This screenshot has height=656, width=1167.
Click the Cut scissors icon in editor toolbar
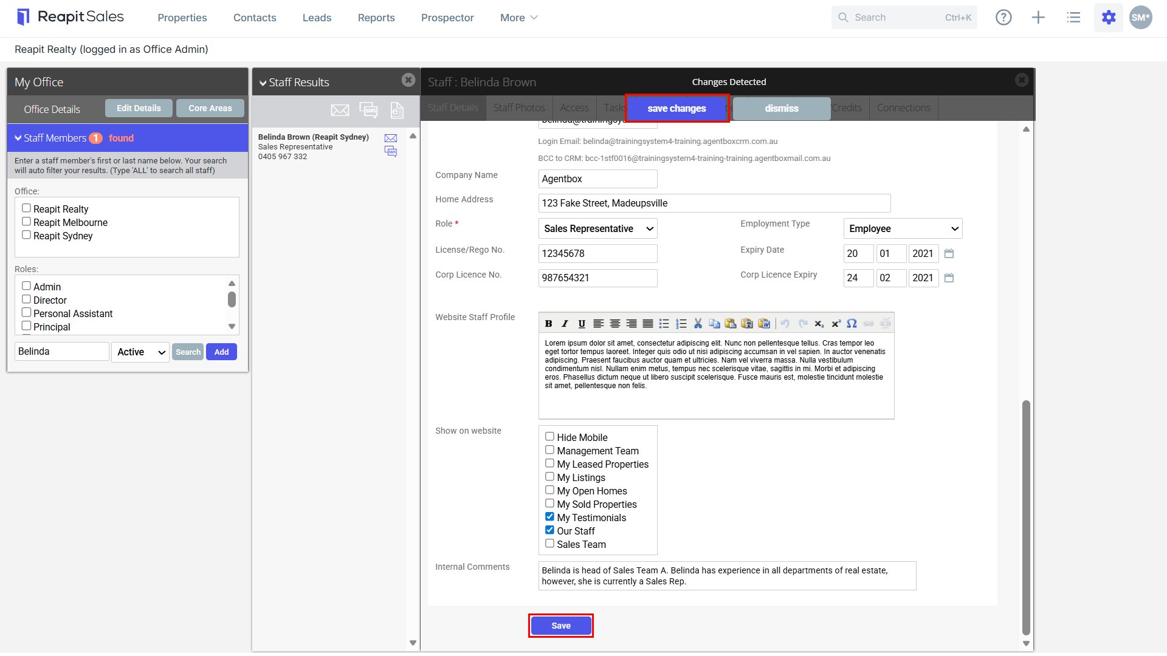[x=698, y=324]
